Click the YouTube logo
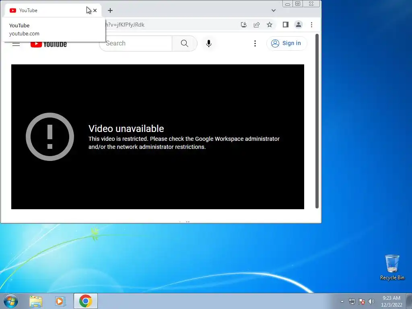This screenshot has height=309, width=412. [49, 44]
